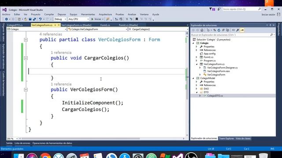Open the Debug configuration dropdown
Viewport: 282px width, 158px height.
[x=65, y=19]
